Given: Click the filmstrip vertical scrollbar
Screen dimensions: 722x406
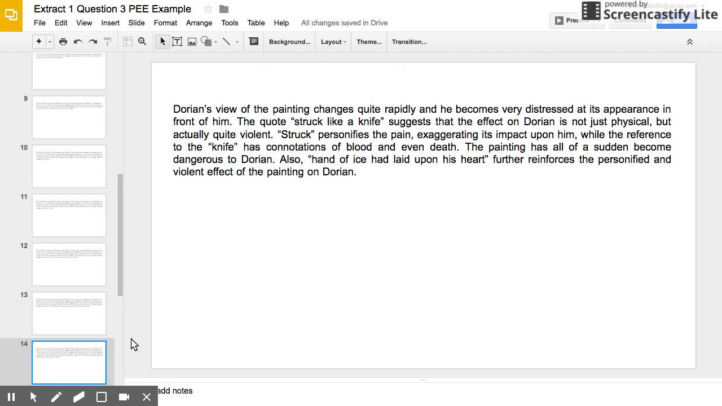Looking at the screenshot, I should tap(120, 235).
